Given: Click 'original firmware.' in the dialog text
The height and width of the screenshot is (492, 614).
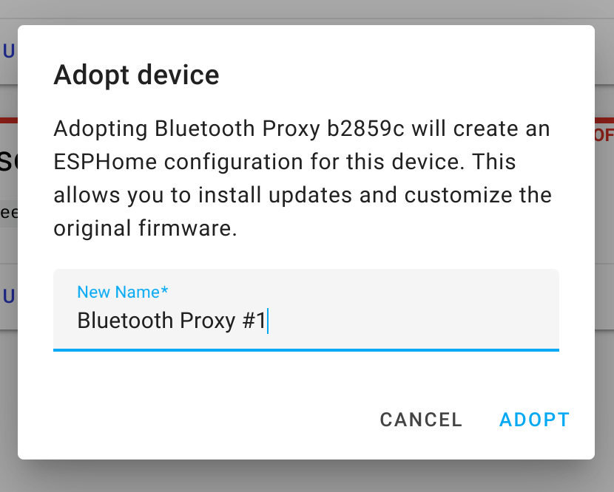Looking at the screenshot, I should click(x=145, y=228).
